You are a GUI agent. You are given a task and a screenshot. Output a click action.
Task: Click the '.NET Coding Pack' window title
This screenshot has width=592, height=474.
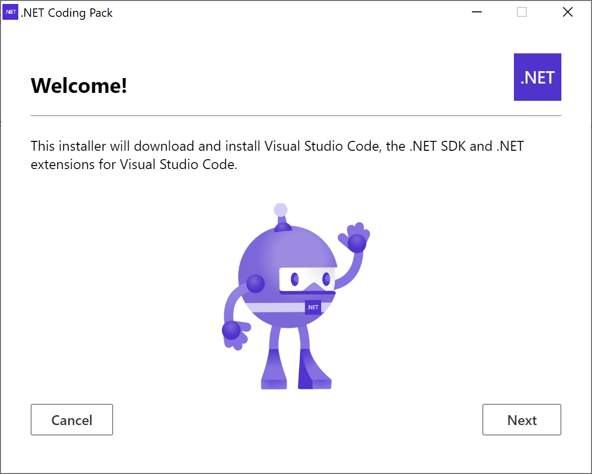[x=66, y=13]
